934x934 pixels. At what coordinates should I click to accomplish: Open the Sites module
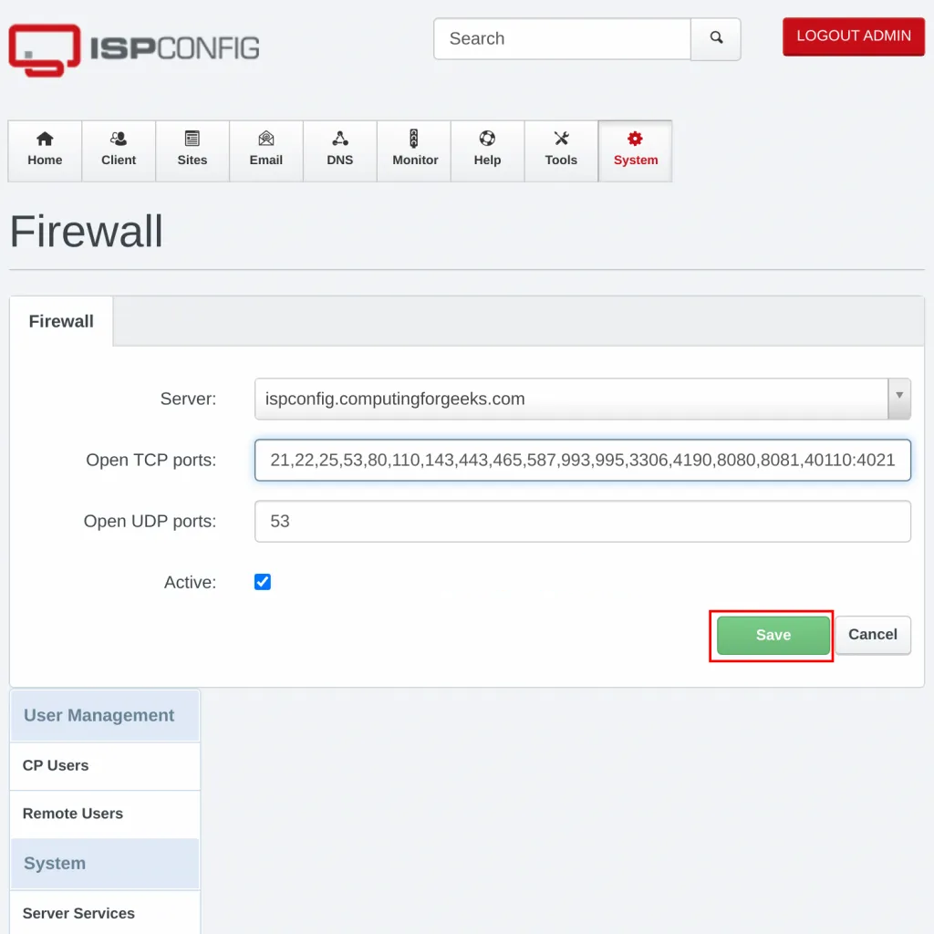click(192, 150)
